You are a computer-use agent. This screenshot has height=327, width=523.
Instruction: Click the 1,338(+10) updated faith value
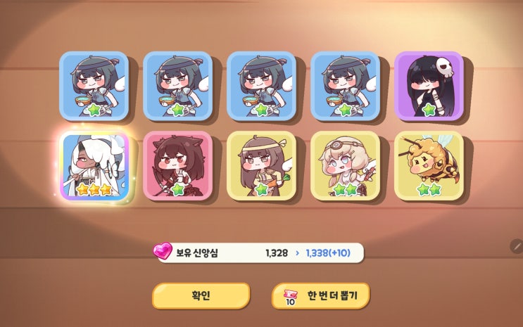[x=328, y=253]
